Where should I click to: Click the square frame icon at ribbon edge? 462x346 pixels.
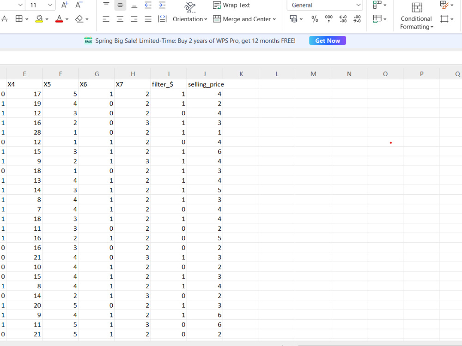point(444,19)
